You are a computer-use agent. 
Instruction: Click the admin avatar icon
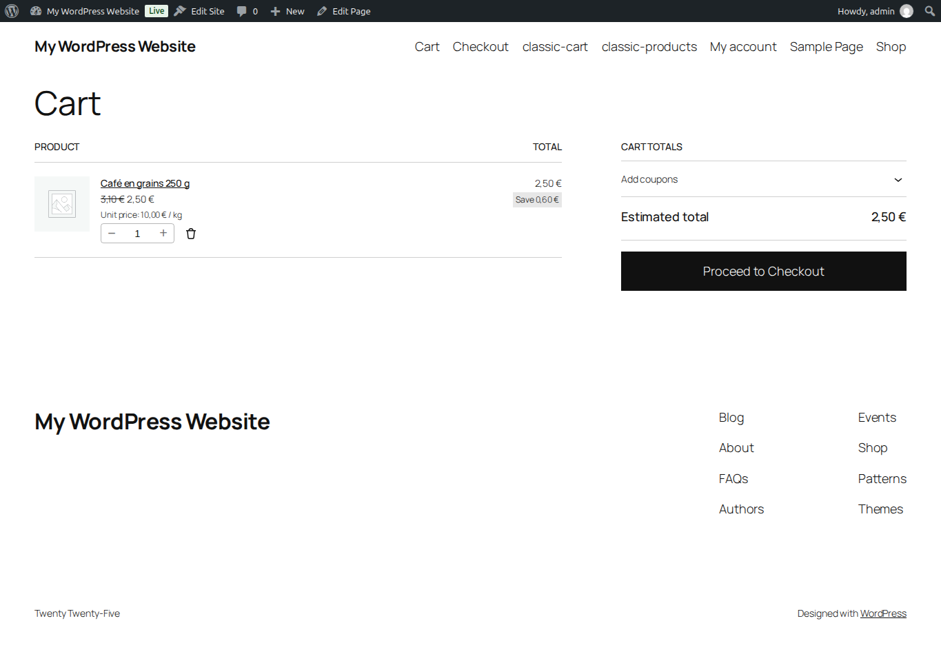click(x=907, y=11)
